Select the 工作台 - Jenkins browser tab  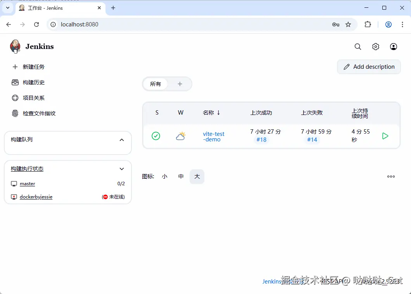click(x=60, y=8)
